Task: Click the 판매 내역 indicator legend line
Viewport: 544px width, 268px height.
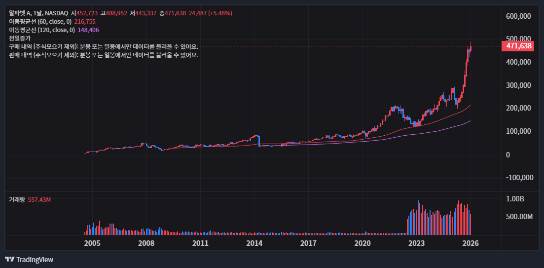Action: [x=104, y=55]
